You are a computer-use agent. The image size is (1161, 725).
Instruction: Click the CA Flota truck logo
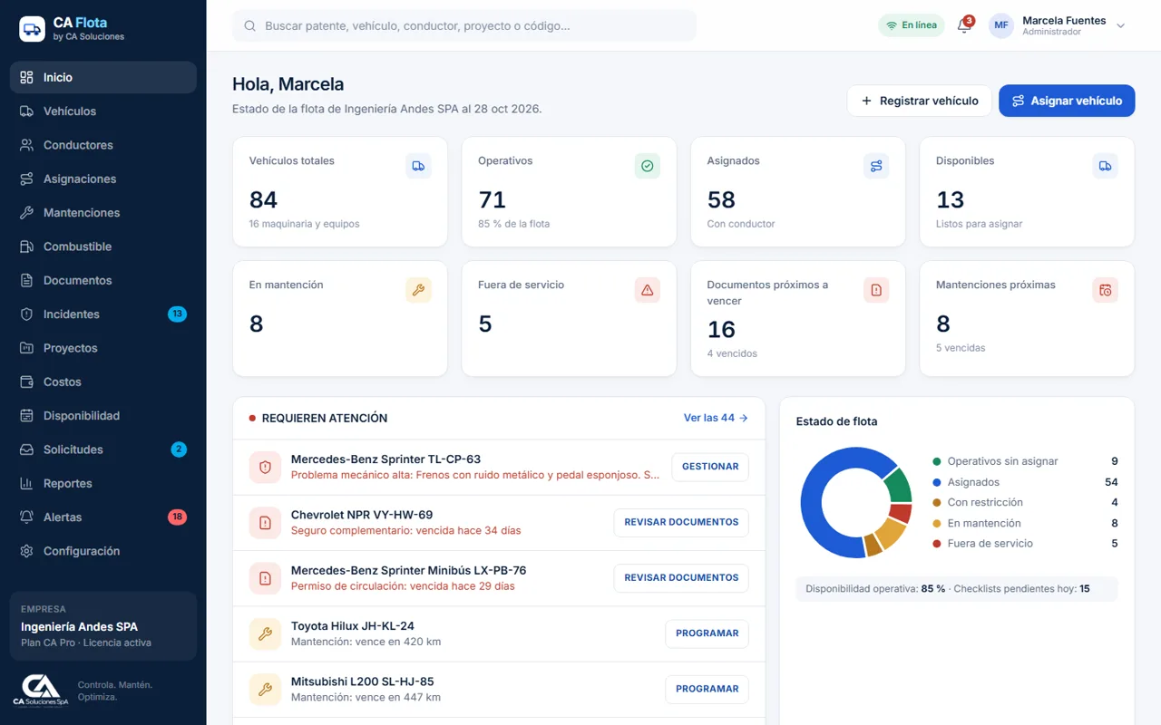pos(33,29)
